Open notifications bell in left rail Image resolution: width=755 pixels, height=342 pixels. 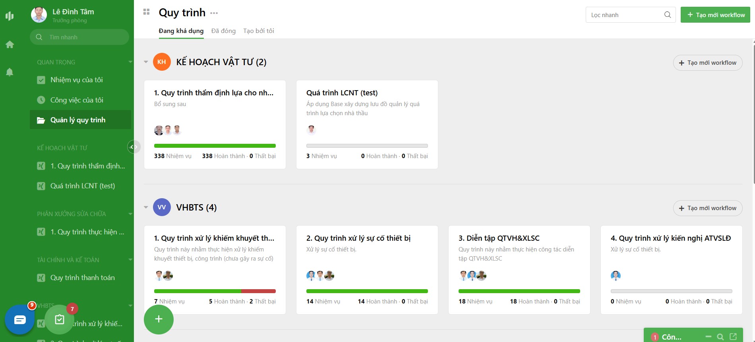[10, 72]
